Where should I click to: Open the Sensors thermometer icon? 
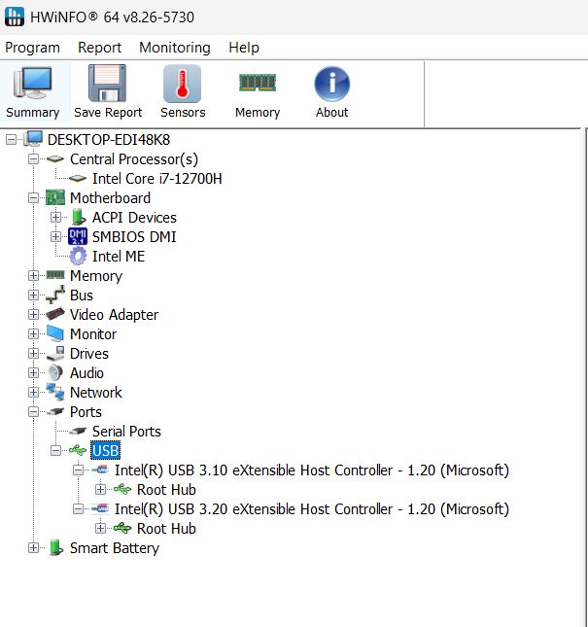coord(183,84)
